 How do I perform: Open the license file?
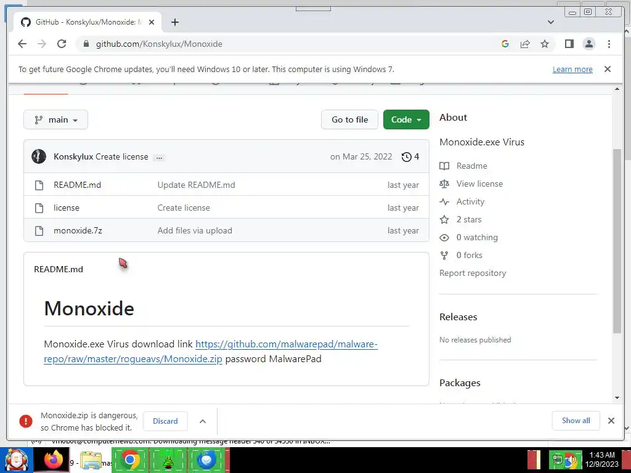tap(67, 208)
